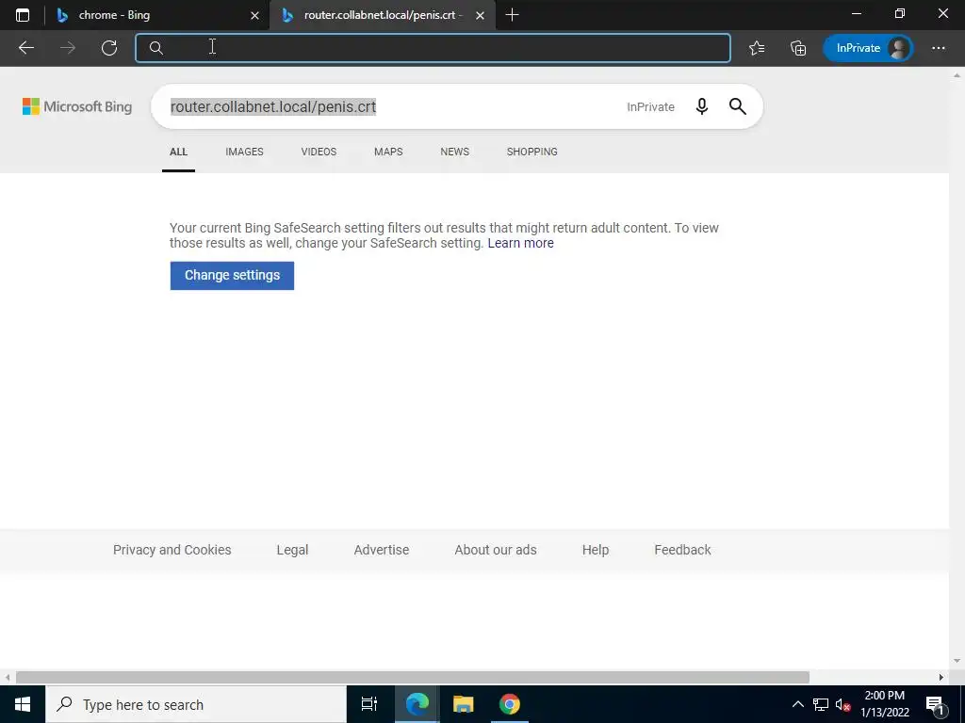965x723 pixels.
Task: Switch to IMAGES results tab
Action: point(244,152)
